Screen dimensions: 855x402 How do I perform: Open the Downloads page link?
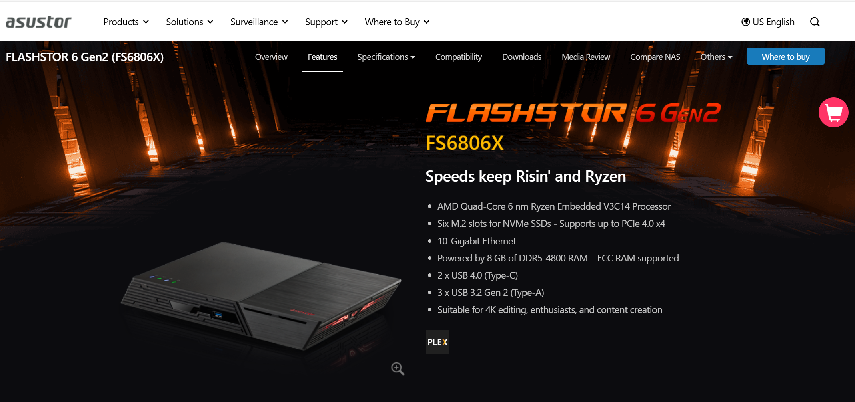[x=522, y=57]
